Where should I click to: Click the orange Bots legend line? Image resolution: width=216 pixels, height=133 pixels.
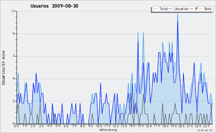click(x=201, y=9)
